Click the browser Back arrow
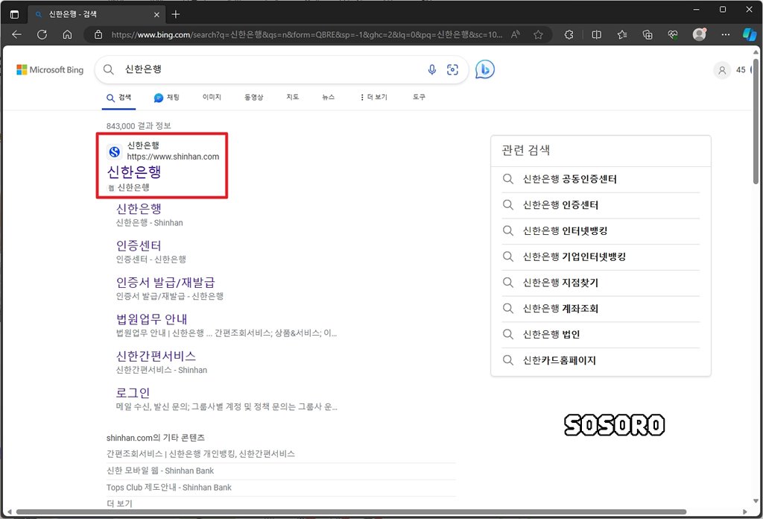 16,34
